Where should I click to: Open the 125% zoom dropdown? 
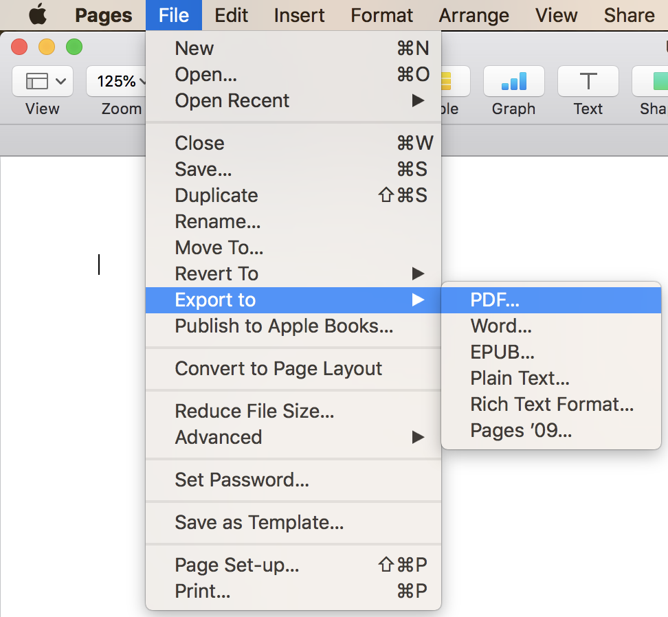[116, 81]
